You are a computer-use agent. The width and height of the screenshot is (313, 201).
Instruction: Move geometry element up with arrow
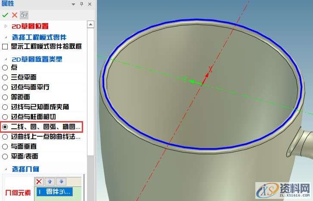pos(50,182)
